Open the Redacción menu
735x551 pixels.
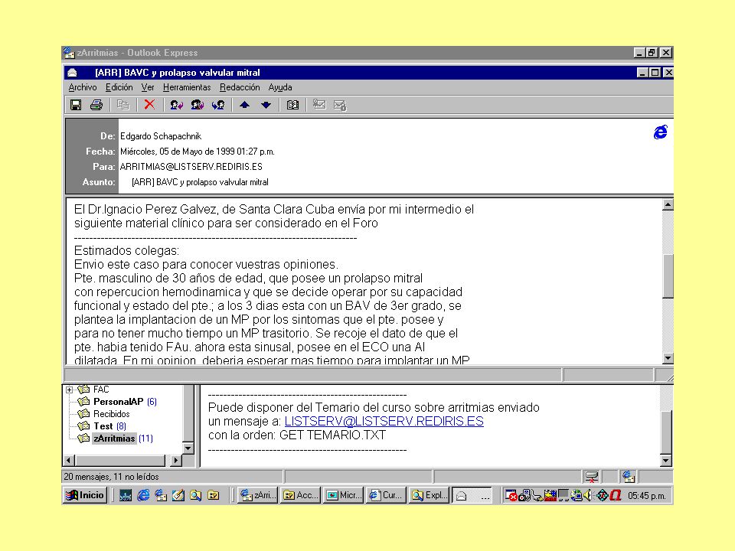pos(240,87)
